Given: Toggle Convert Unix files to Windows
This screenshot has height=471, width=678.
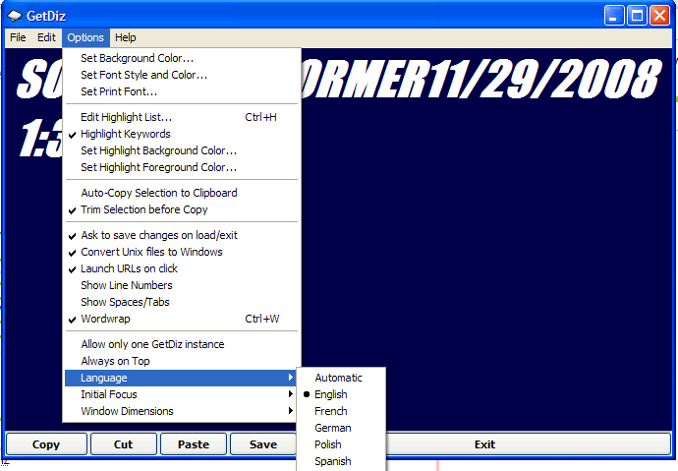Looking at the screenshot, I should coord(182,252).
